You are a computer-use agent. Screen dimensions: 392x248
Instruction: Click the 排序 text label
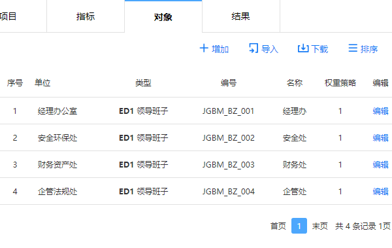(x=369, y=49)
